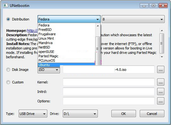The image size is (171, 125).
Task: Minimize the UNetbootin window
Action: pyautogui.click(x=144, y=6)
